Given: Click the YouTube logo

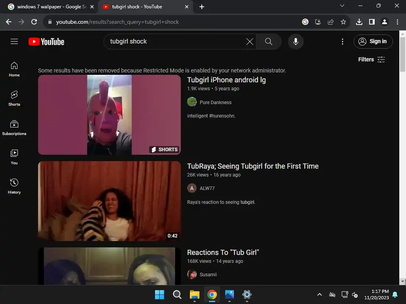Looking at the screenshot, I should pos(46,42).
